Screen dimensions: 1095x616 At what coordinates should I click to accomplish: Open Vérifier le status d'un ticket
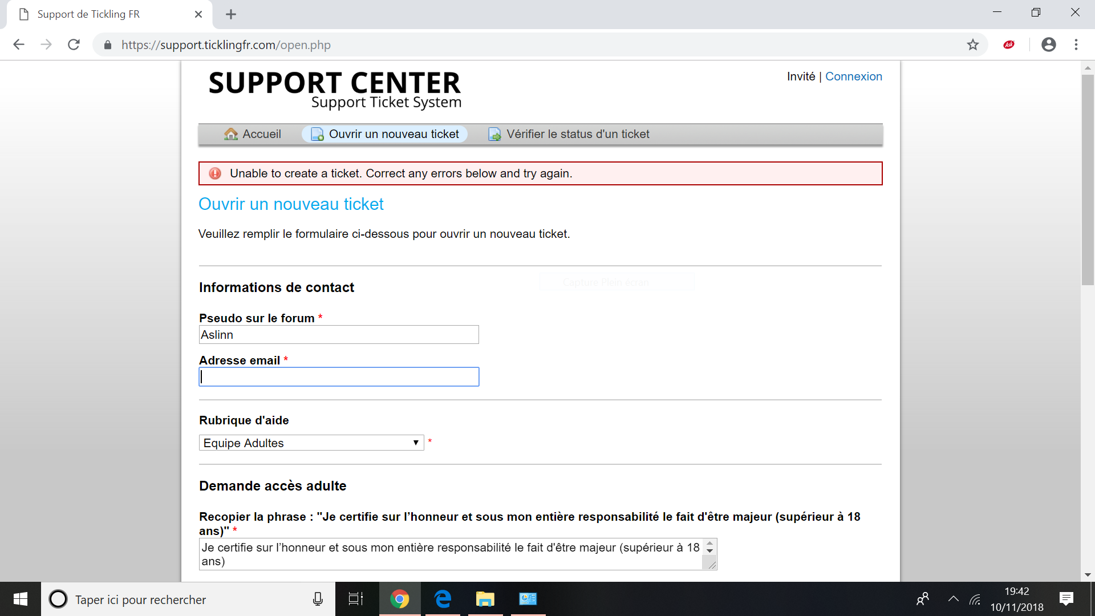[x=569, y=134]
